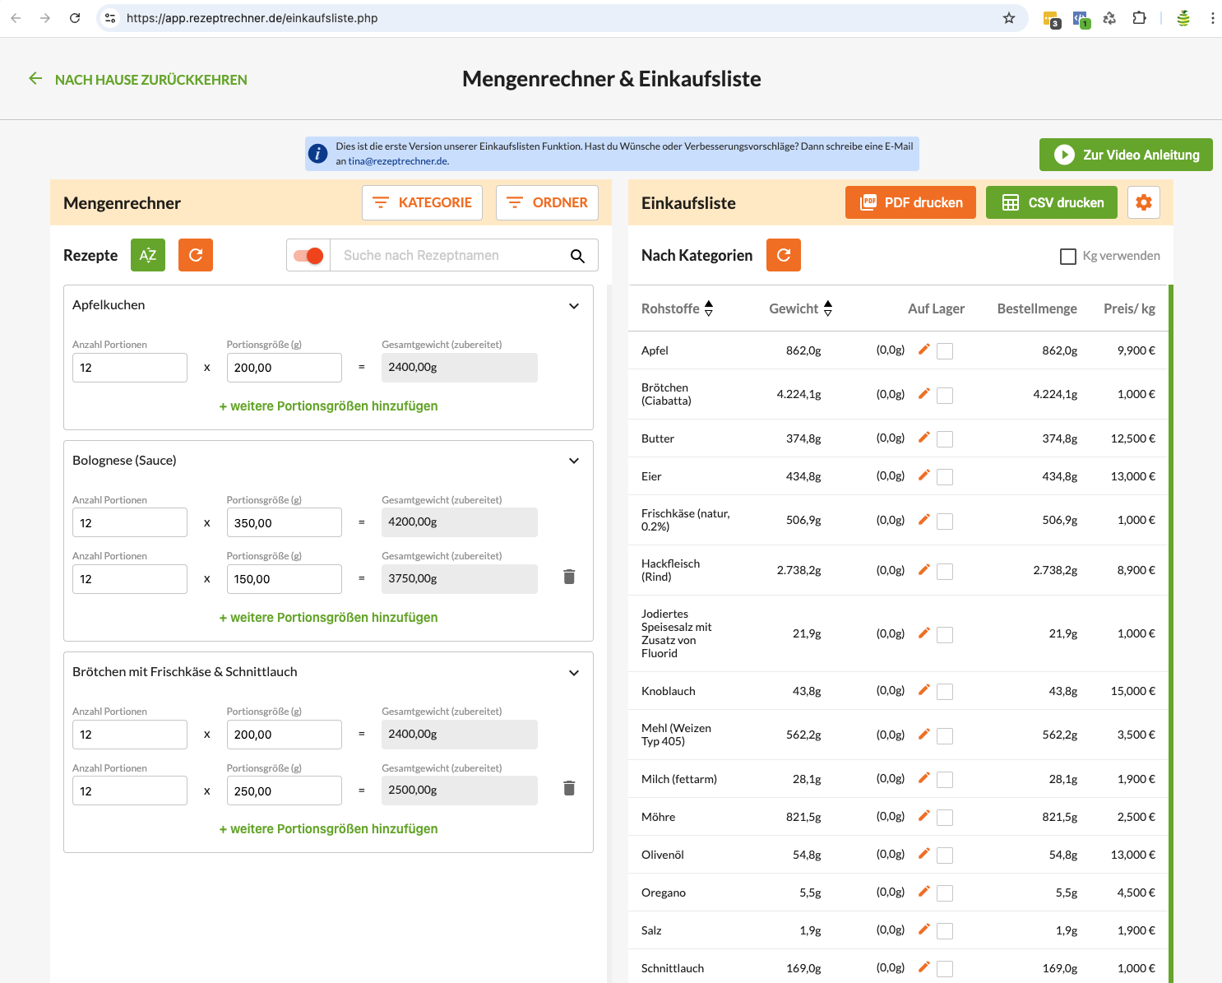Open the ORDNER filter

pos(547,202)
